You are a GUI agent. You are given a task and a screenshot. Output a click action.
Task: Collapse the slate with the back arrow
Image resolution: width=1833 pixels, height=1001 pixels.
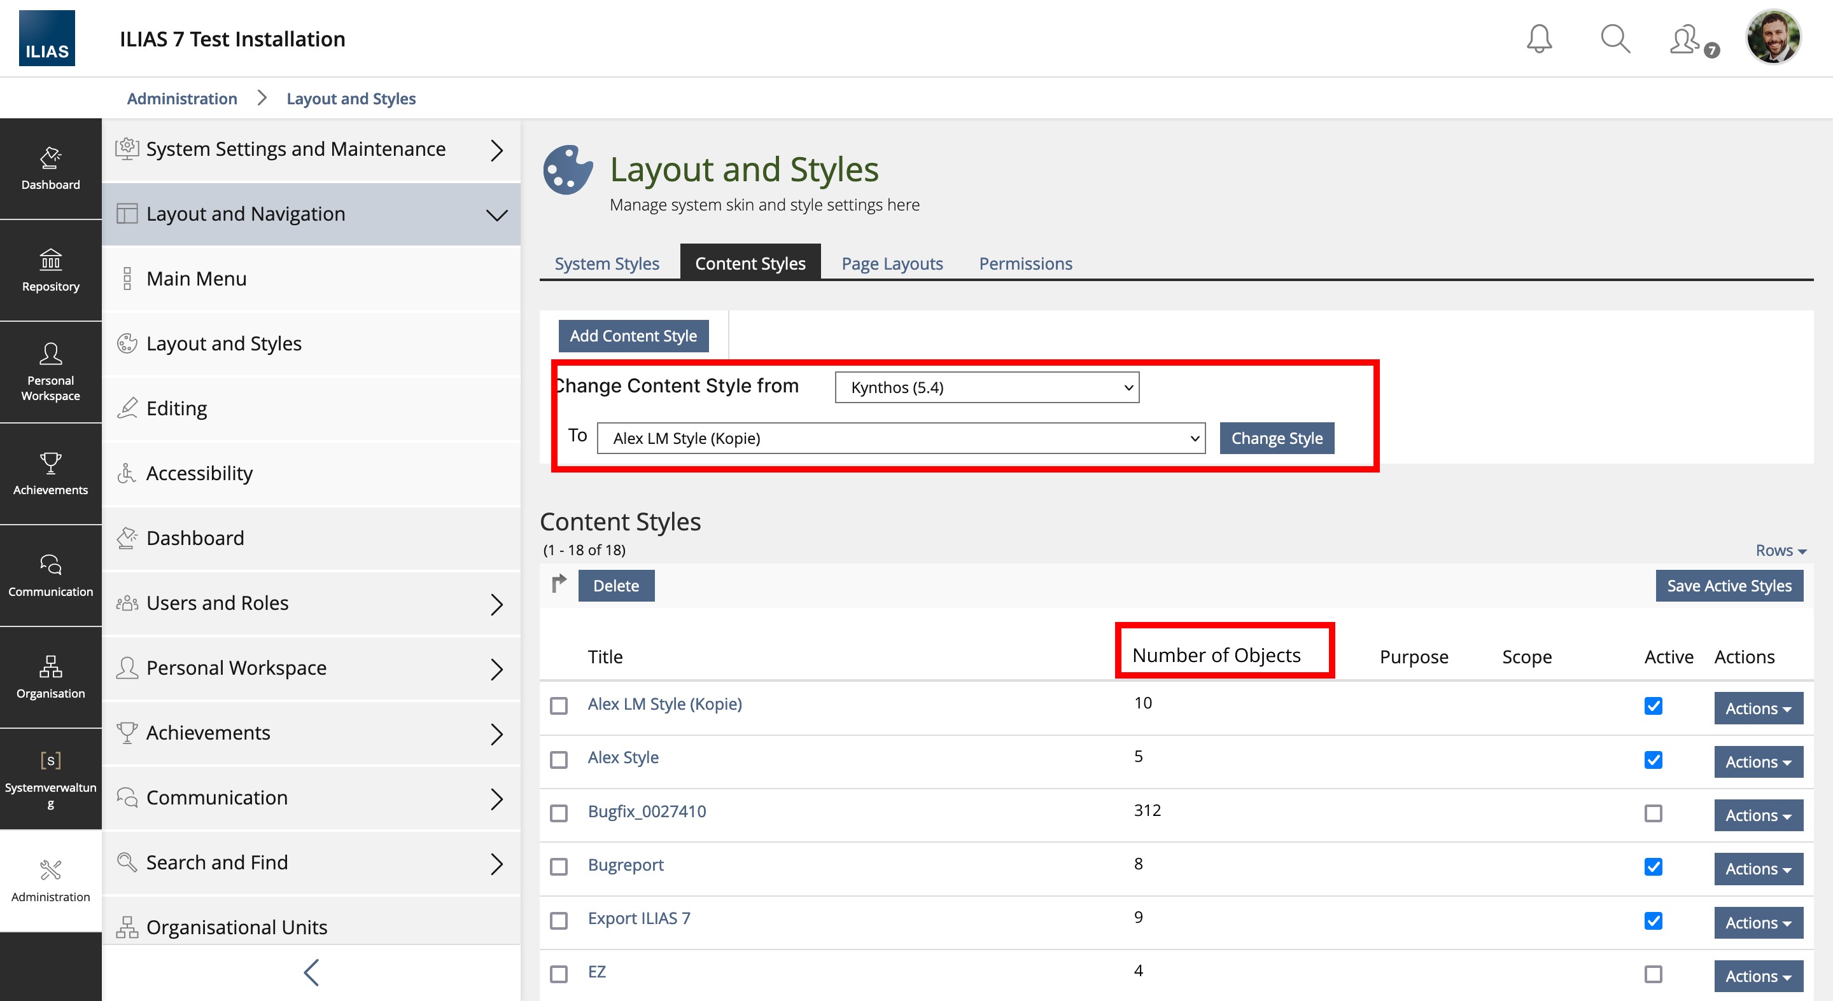311,972
